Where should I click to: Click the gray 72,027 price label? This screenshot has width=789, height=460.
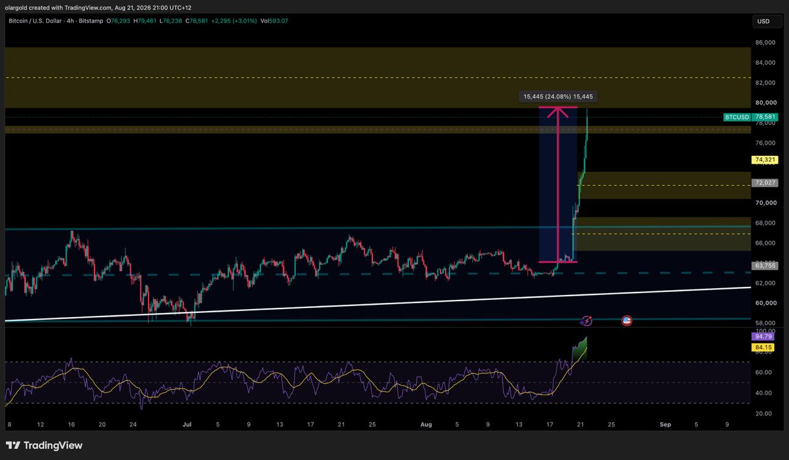point(765,183)
